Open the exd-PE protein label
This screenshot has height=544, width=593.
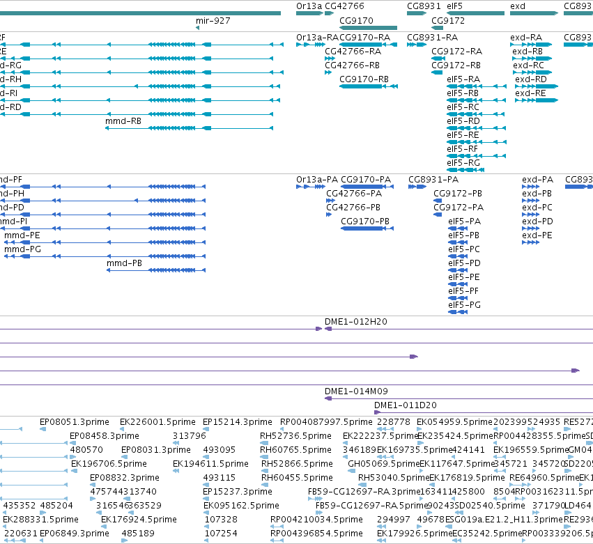pyautogui.click(x=537, y=235)
